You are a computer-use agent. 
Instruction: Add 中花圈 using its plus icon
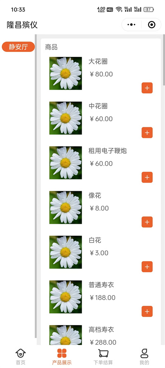point(147,133)
